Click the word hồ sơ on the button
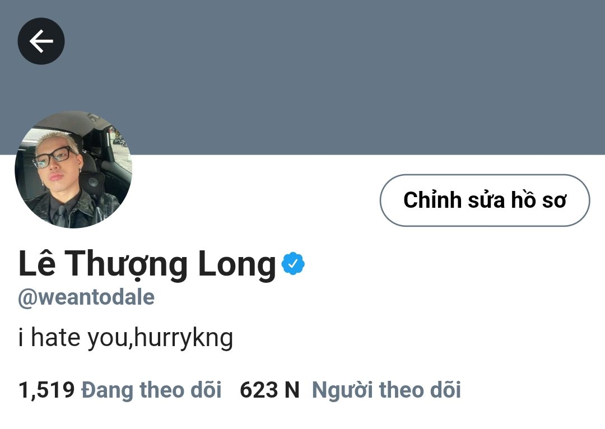 coord(539,200)
